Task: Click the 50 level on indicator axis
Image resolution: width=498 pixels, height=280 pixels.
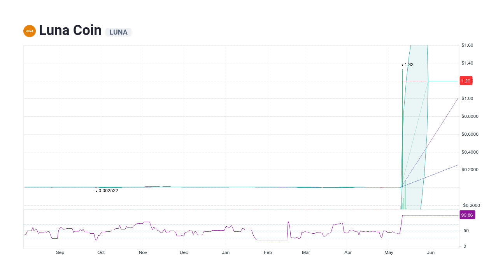Action: click(x=466, y=231)
